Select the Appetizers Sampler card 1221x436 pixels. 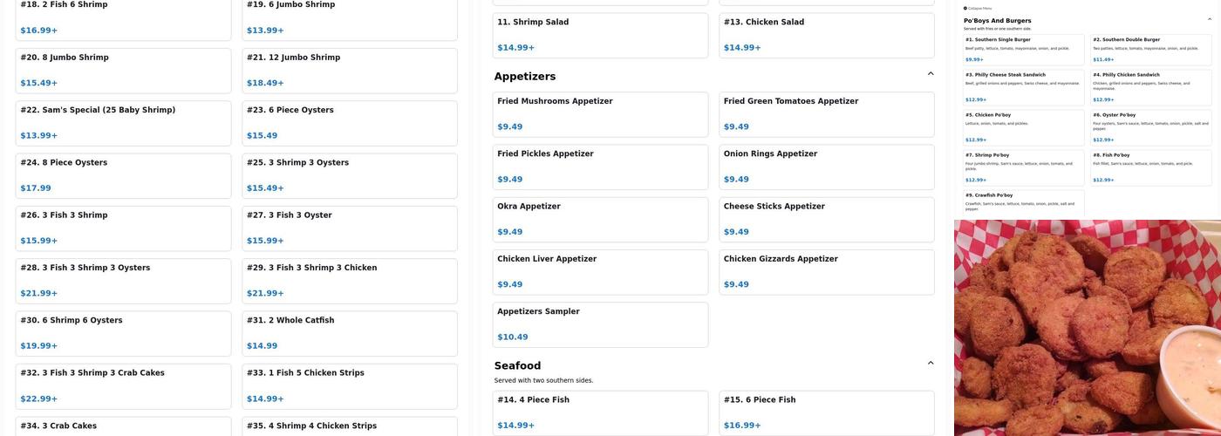point(601,324)
